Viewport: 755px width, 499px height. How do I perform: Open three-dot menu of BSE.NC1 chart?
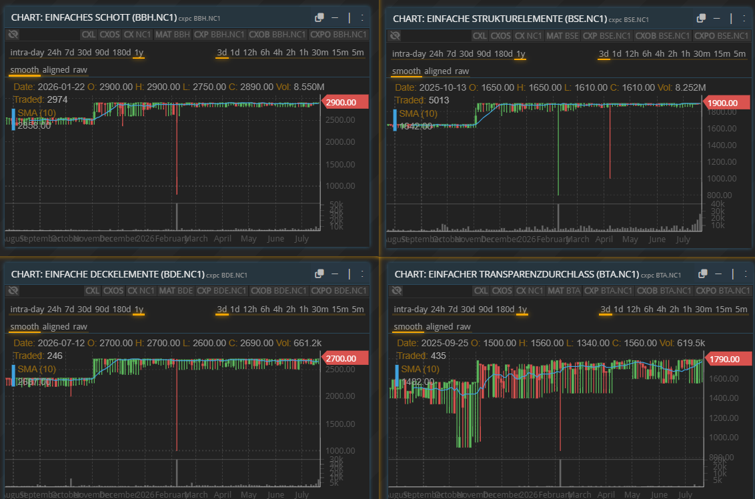point(744,18)
